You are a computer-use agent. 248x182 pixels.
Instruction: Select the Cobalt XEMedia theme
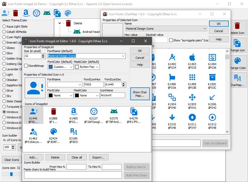[4, 32]
